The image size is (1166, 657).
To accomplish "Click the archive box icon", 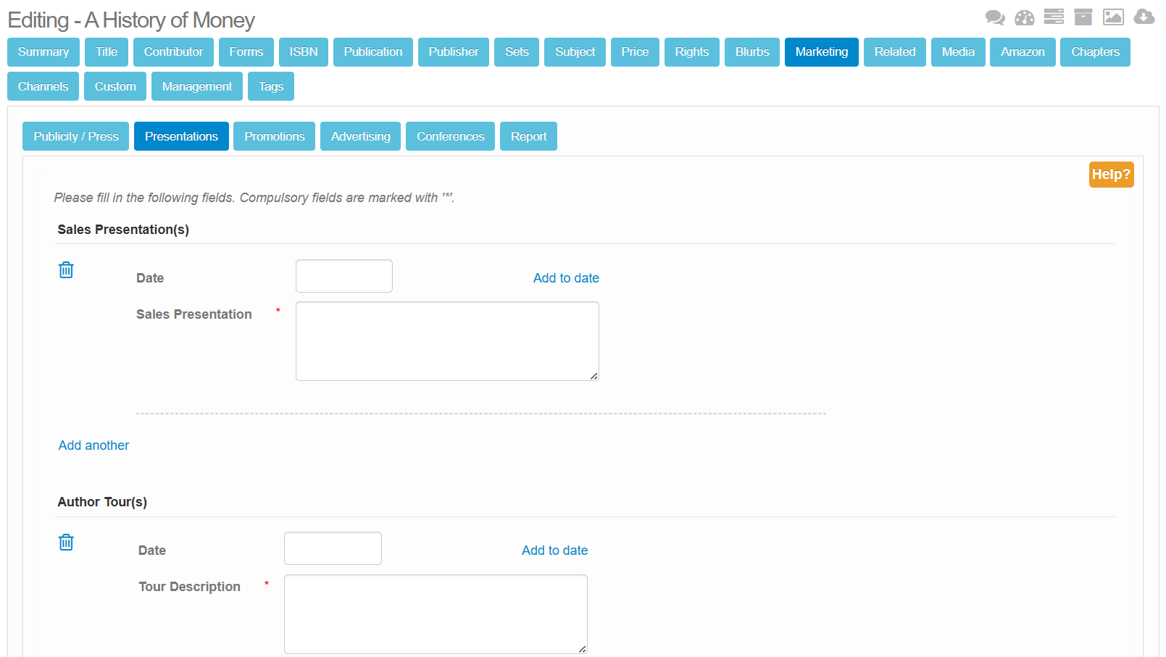I will [x=1083, y=17].
